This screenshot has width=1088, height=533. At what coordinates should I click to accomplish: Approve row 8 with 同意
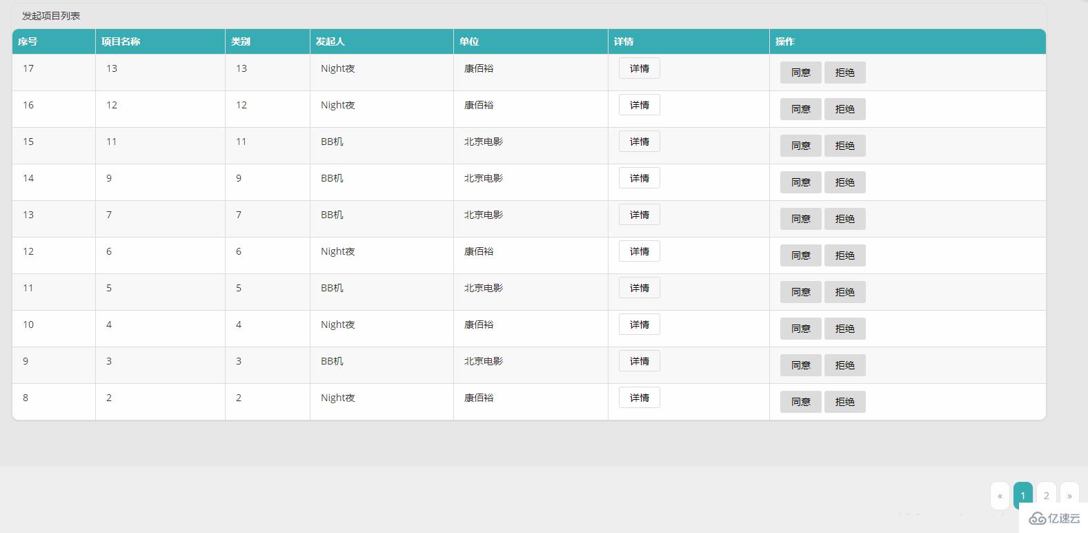click(800, 402)
